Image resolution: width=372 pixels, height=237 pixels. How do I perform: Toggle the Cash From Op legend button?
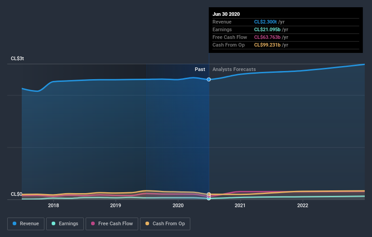tap(165, 224)
